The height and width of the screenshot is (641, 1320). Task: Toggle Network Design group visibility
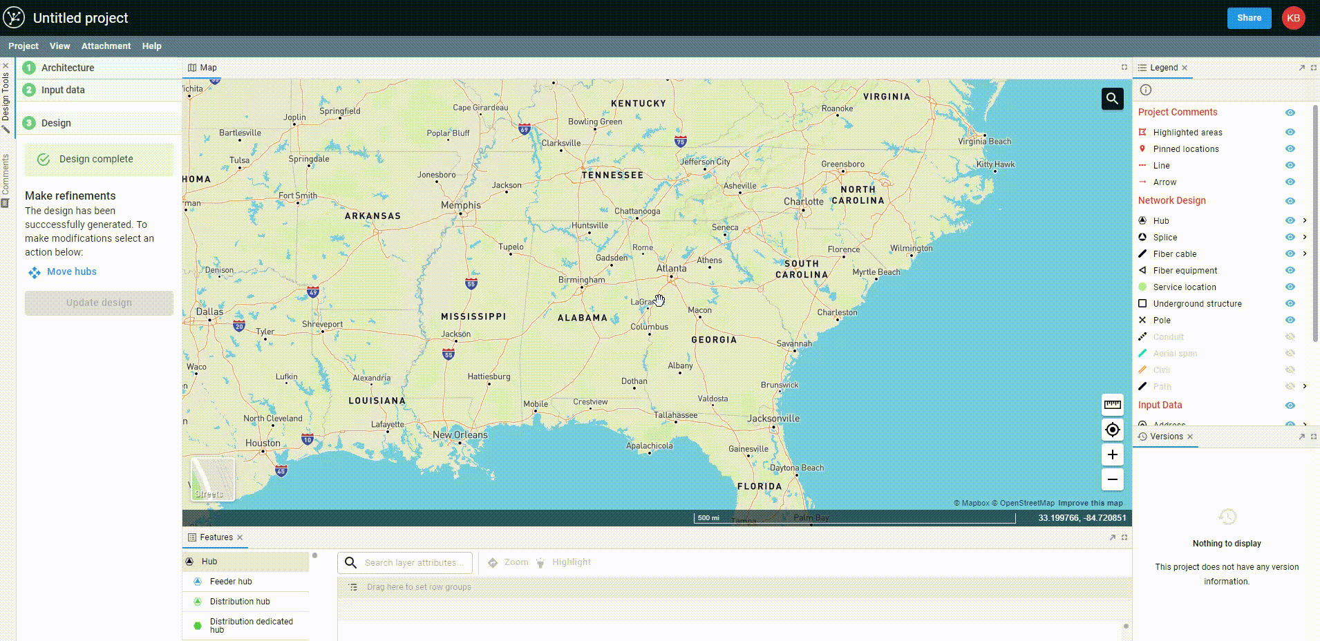1290,201
